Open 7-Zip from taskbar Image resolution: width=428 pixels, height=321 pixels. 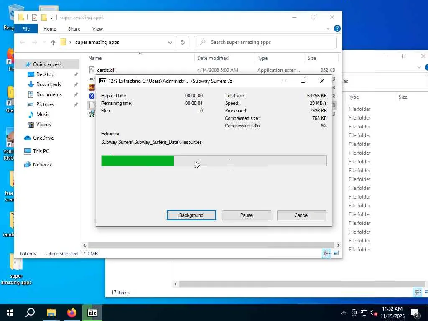tap(92, 313)
